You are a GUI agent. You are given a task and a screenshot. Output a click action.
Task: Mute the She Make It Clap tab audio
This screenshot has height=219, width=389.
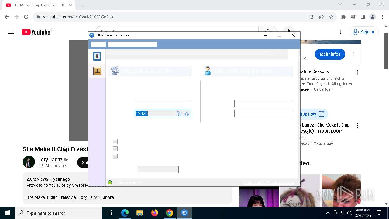point(63,5)
